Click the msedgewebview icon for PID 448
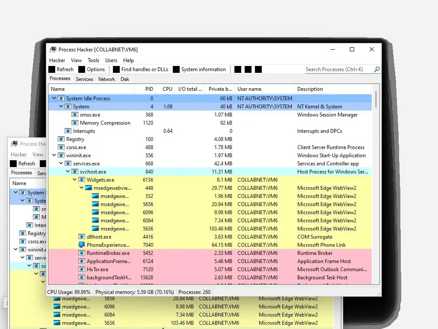The width and height of the screenshot is (438, 329). click(x=89, y=188)
